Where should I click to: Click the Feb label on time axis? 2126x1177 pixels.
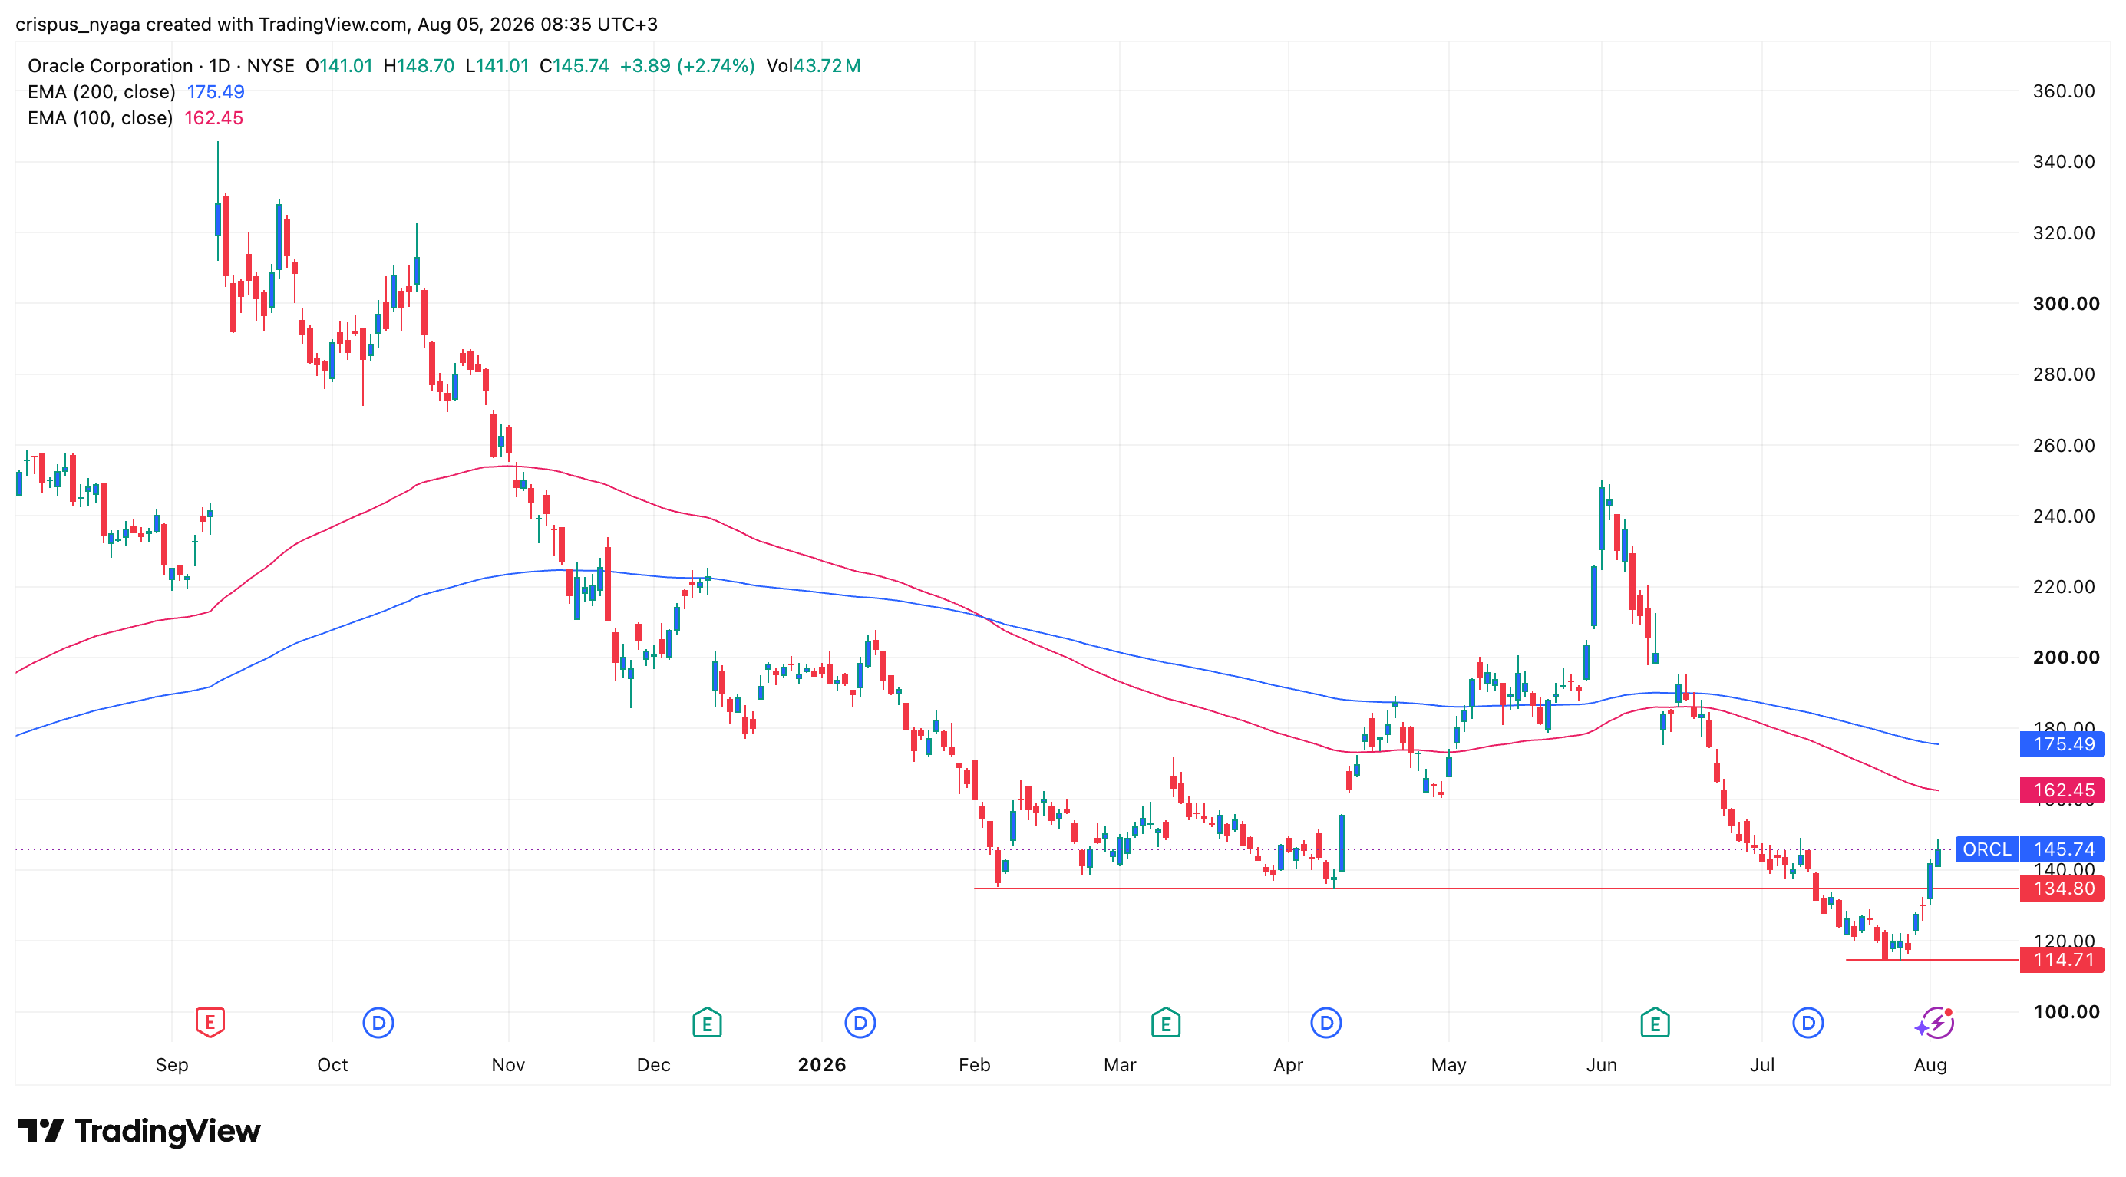pos(974,1064)
